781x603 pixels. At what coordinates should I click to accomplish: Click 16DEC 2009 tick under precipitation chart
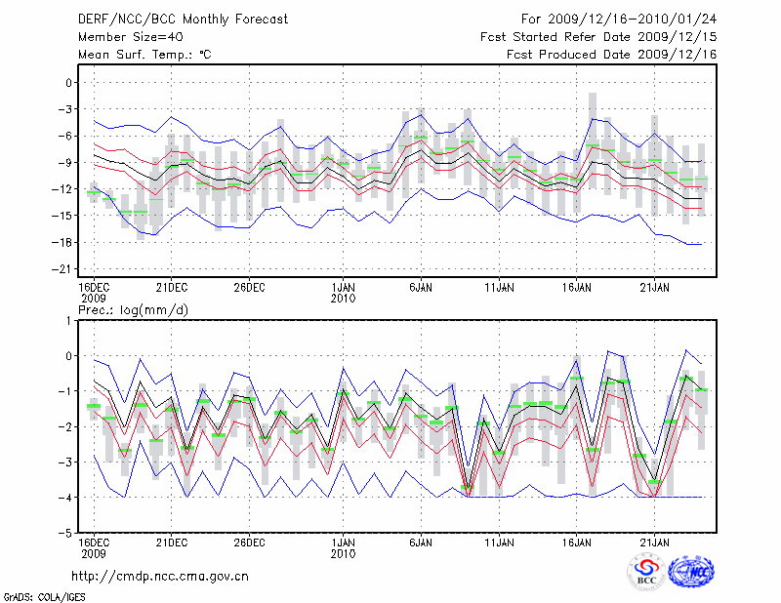tap(94, 545)
